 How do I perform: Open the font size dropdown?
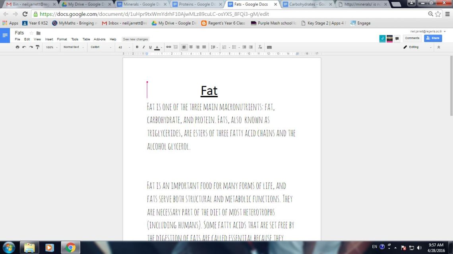(122, 47)
